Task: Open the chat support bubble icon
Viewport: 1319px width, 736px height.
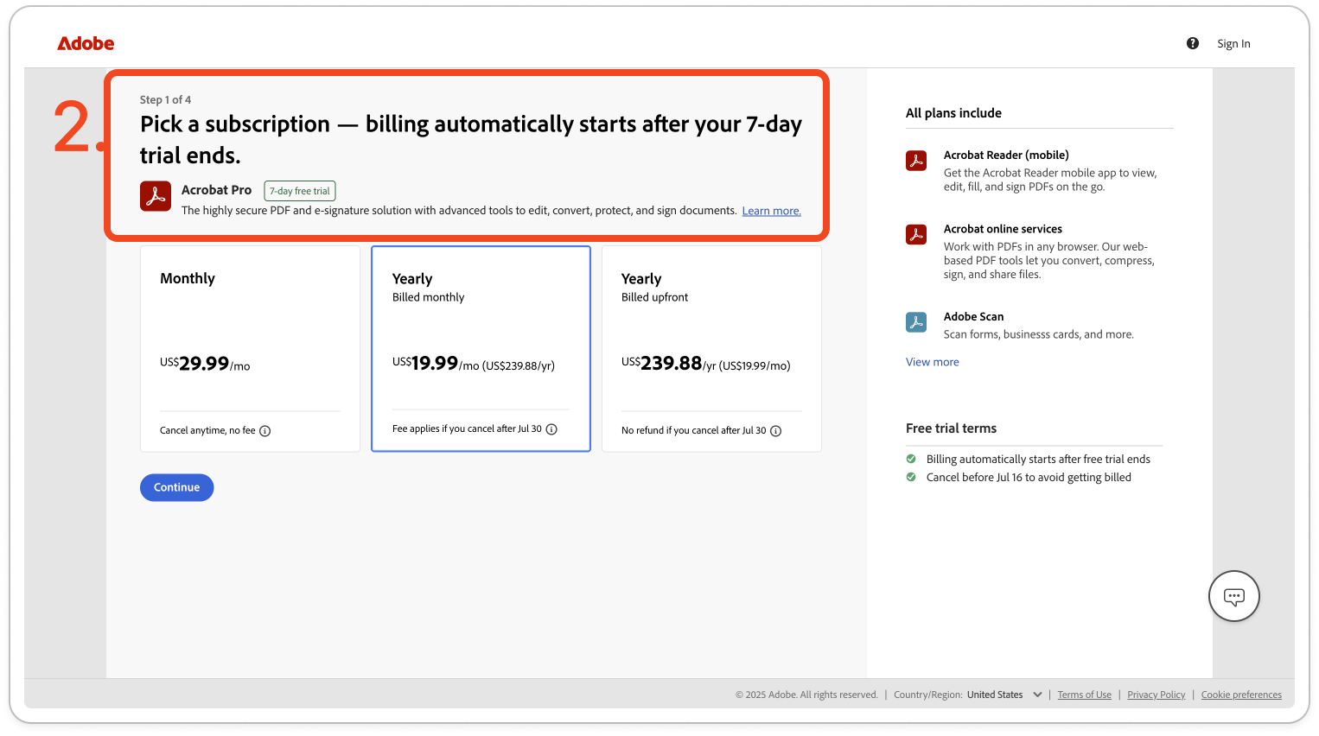Action: pos(1234,596)
